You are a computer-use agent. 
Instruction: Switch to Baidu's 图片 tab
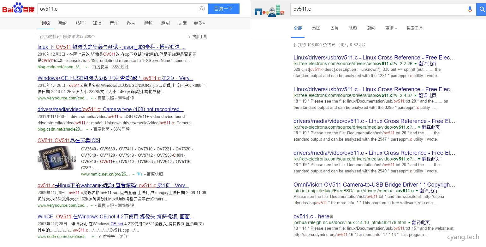click(x=131, y=23)
